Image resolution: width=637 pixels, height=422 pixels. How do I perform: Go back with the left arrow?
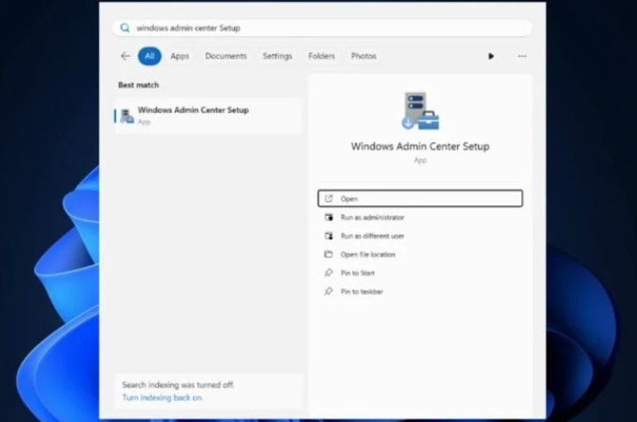coord(125,56)
